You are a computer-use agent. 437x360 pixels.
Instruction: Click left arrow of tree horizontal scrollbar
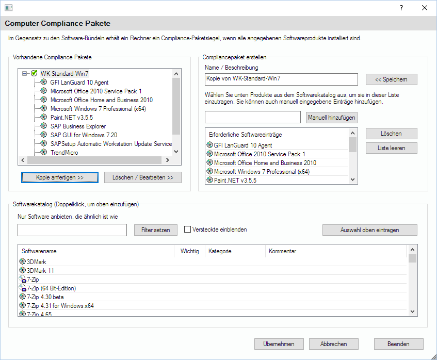click(23, 160)
